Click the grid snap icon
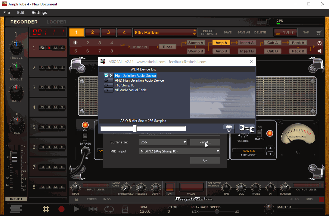The width and height of the screenshot is (329, 216). click(46, 209)
